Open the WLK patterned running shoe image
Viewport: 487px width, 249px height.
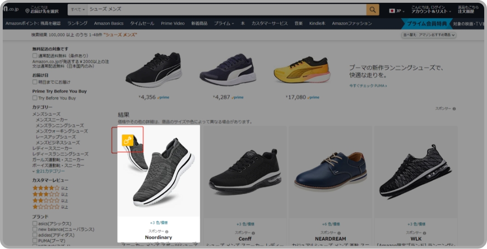click(x=416, y=172)
